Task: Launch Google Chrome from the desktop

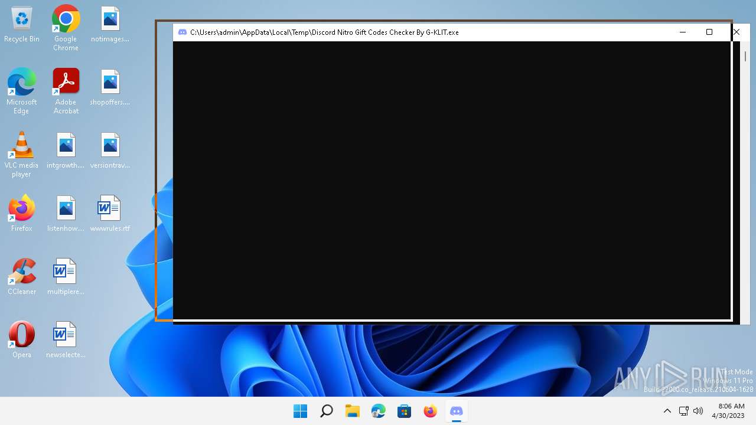Action: click(66, 28)
